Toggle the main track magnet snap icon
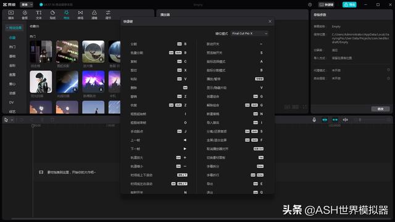 (x=325, y=120)
